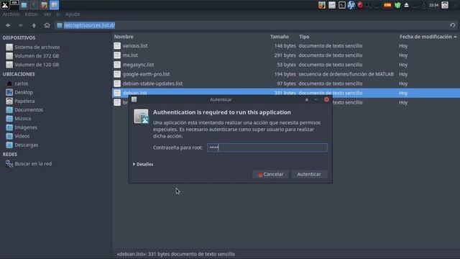
Task: Open Papelera in the sidebar
Action: coord(24,101)
